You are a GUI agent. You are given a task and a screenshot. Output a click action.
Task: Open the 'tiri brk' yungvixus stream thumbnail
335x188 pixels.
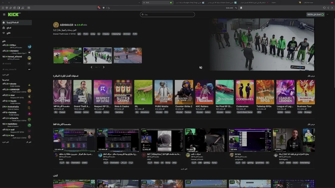click(250, 140)
